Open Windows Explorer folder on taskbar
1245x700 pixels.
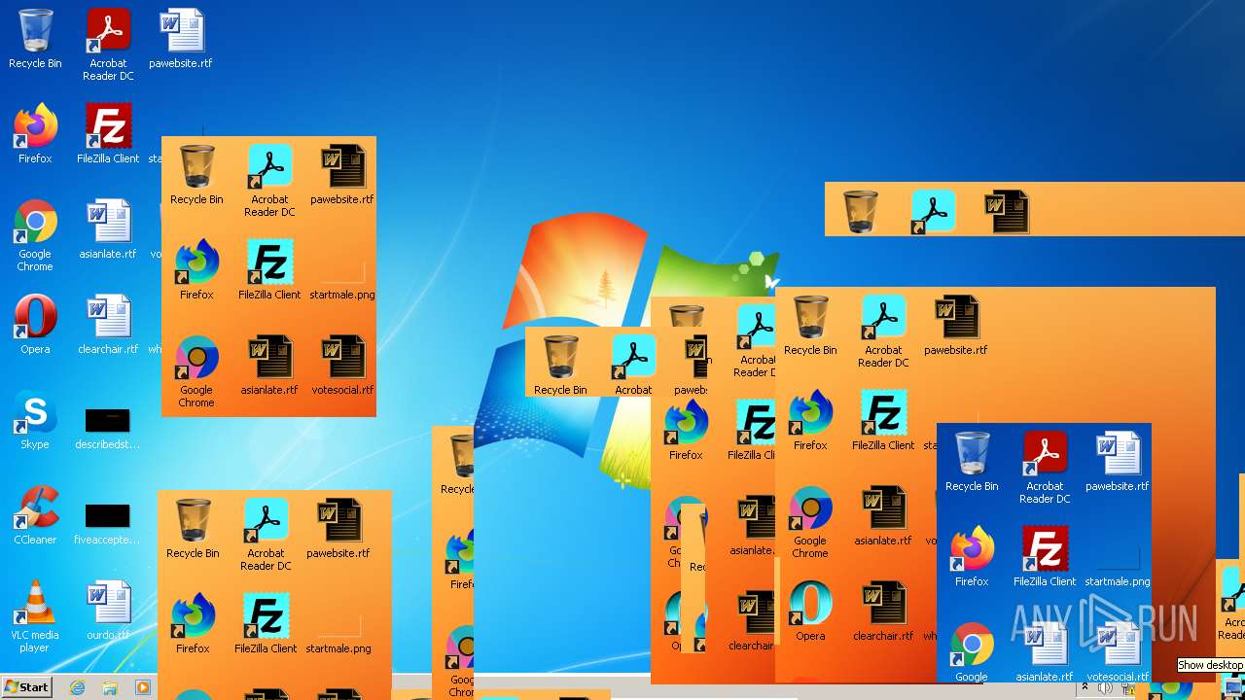click(110, 687)
